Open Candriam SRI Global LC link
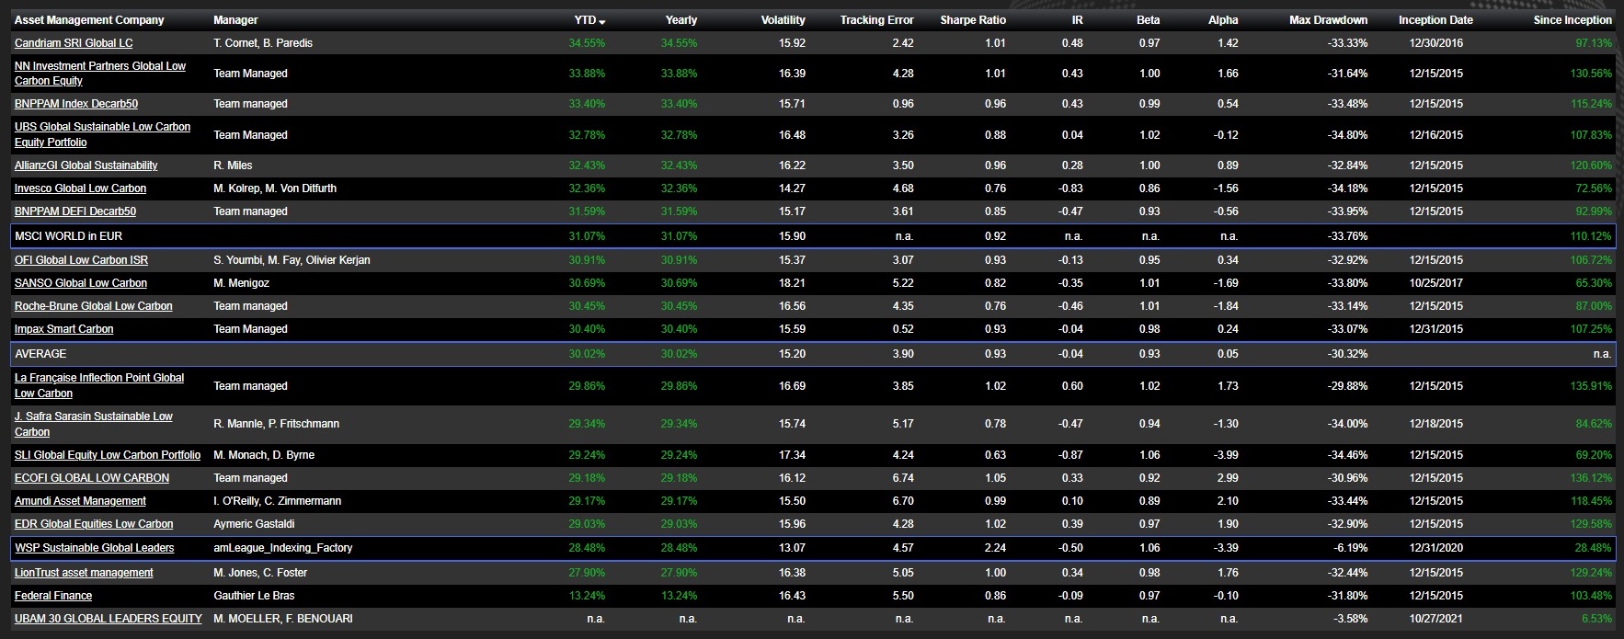 [x=74, y=43]
